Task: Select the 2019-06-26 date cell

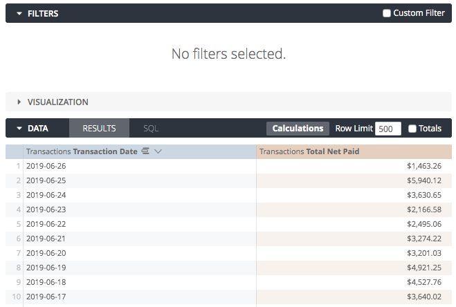Action: 46,166
